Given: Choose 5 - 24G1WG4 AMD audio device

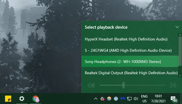Looking at the screenshot, I should pos(130,50).
